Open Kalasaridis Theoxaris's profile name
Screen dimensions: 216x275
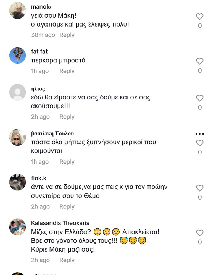tap(60, 223)
